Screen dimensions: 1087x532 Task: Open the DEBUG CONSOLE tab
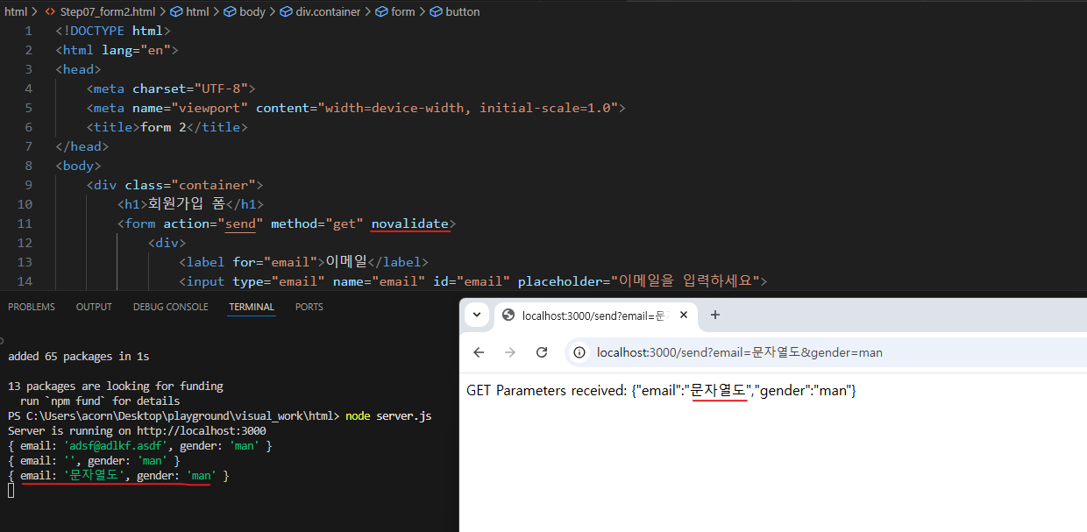(170, 307)
